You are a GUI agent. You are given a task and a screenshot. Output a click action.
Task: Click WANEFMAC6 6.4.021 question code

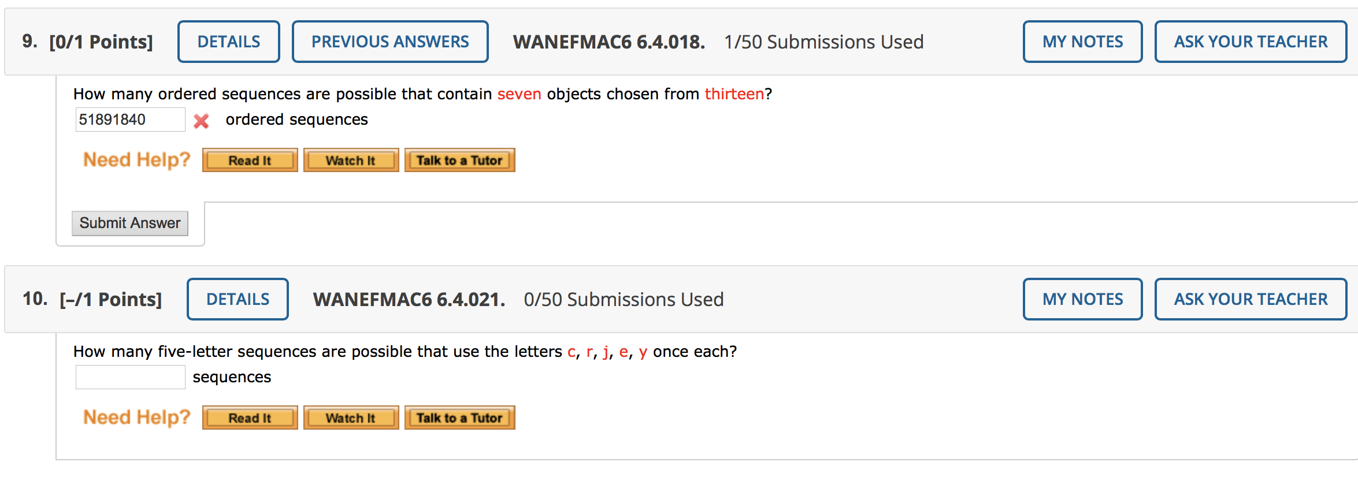[x=409, y=300]
